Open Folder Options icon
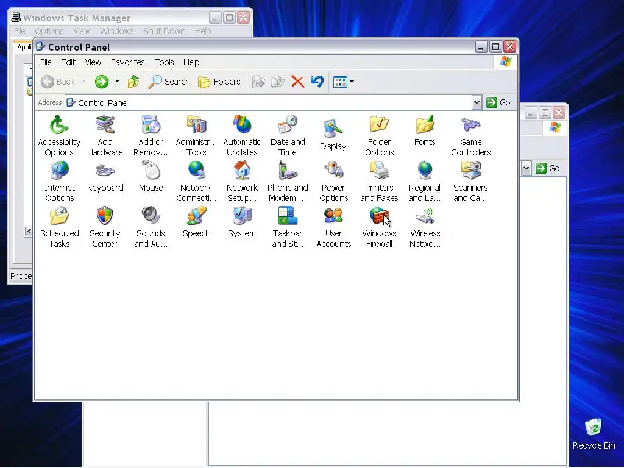Image resolution: width=624 pixels, height=468 pixels. [x=379, y=135]
